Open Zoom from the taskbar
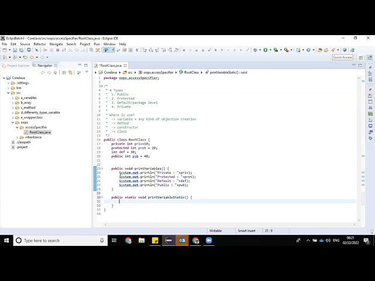 209,241
